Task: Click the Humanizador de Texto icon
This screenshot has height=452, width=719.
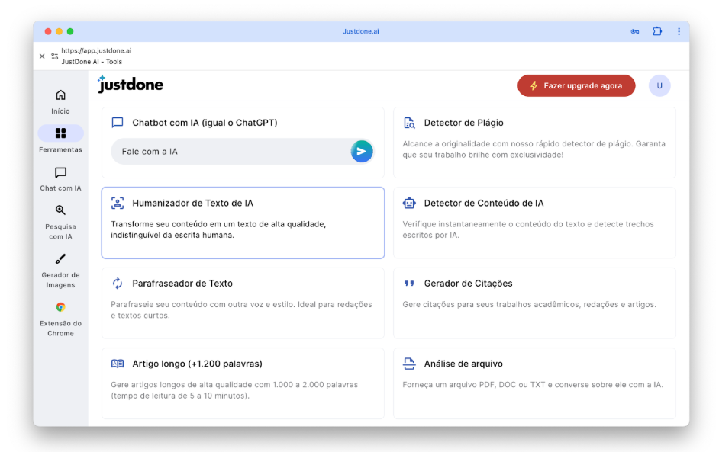Action: (118, 203)
